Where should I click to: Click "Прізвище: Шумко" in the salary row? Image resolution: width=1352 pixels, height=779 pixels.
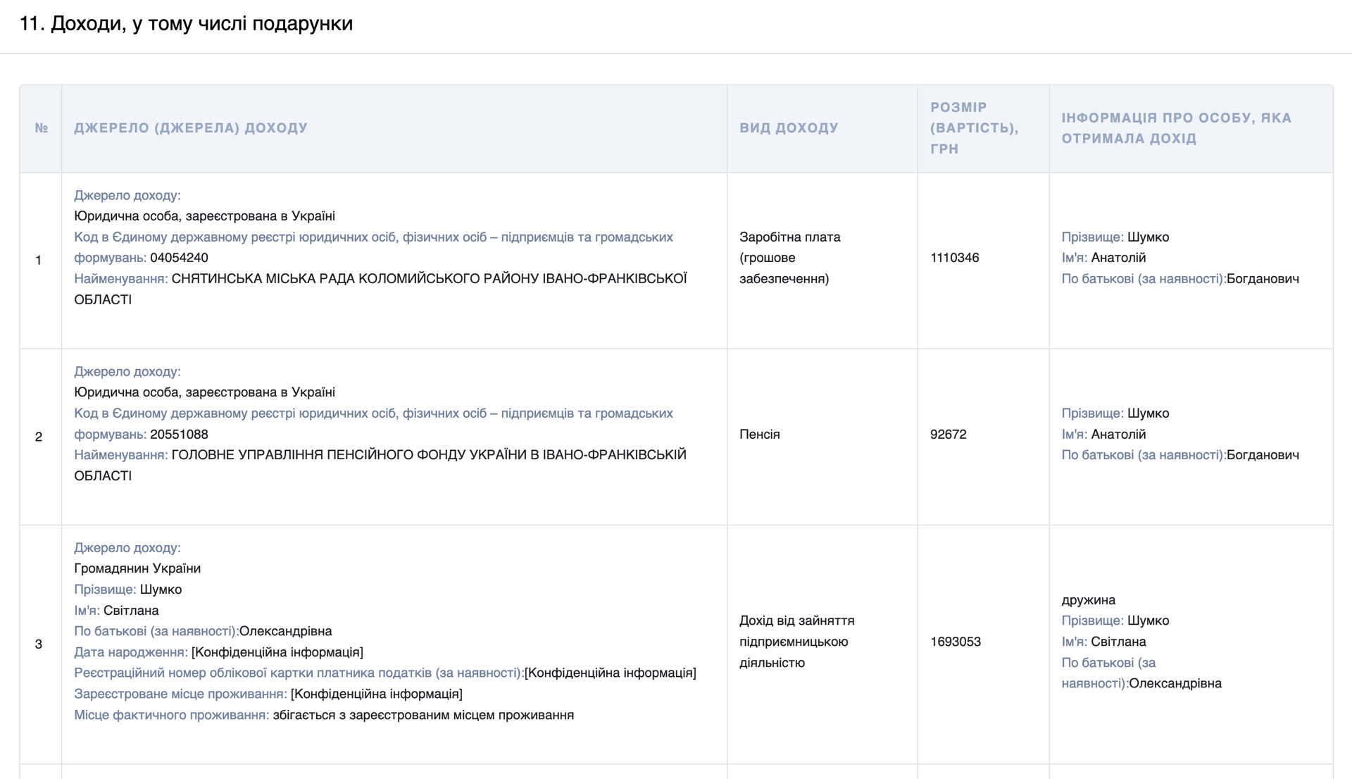point(1115,237)
